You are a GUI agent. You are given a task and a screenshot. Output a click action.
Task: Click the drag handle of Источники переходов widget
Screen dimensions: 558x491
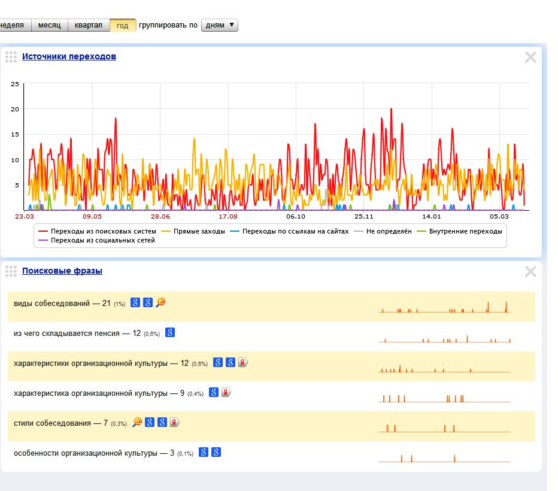(11, 57)
